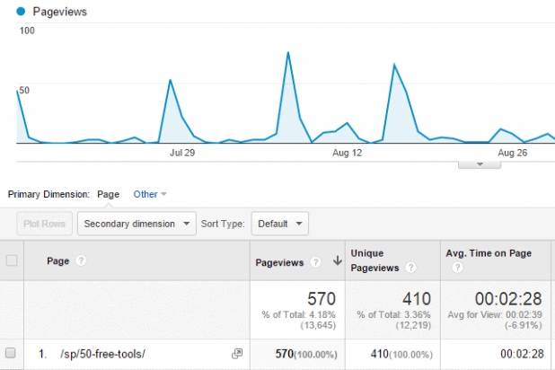The height and width of the screenshot is (370, 555).
Task: Click the Primary Dimension label
Action: coord(48,194)
